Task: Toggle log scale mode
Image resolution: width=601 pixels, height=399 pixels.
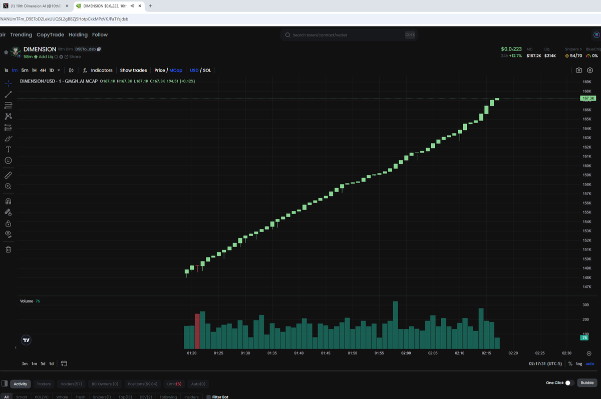Action: coord(579,363)
